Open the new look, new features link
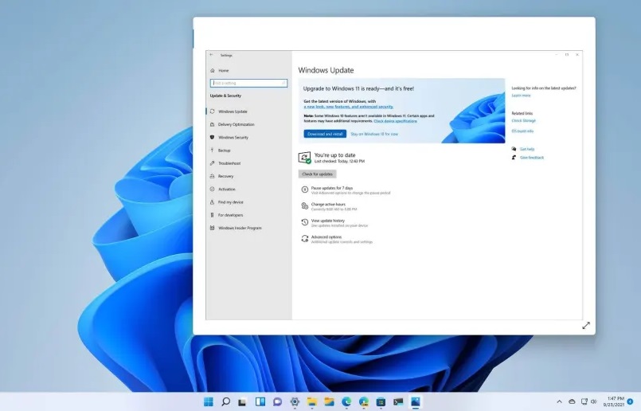641x411 pixels. pos(348,107)
